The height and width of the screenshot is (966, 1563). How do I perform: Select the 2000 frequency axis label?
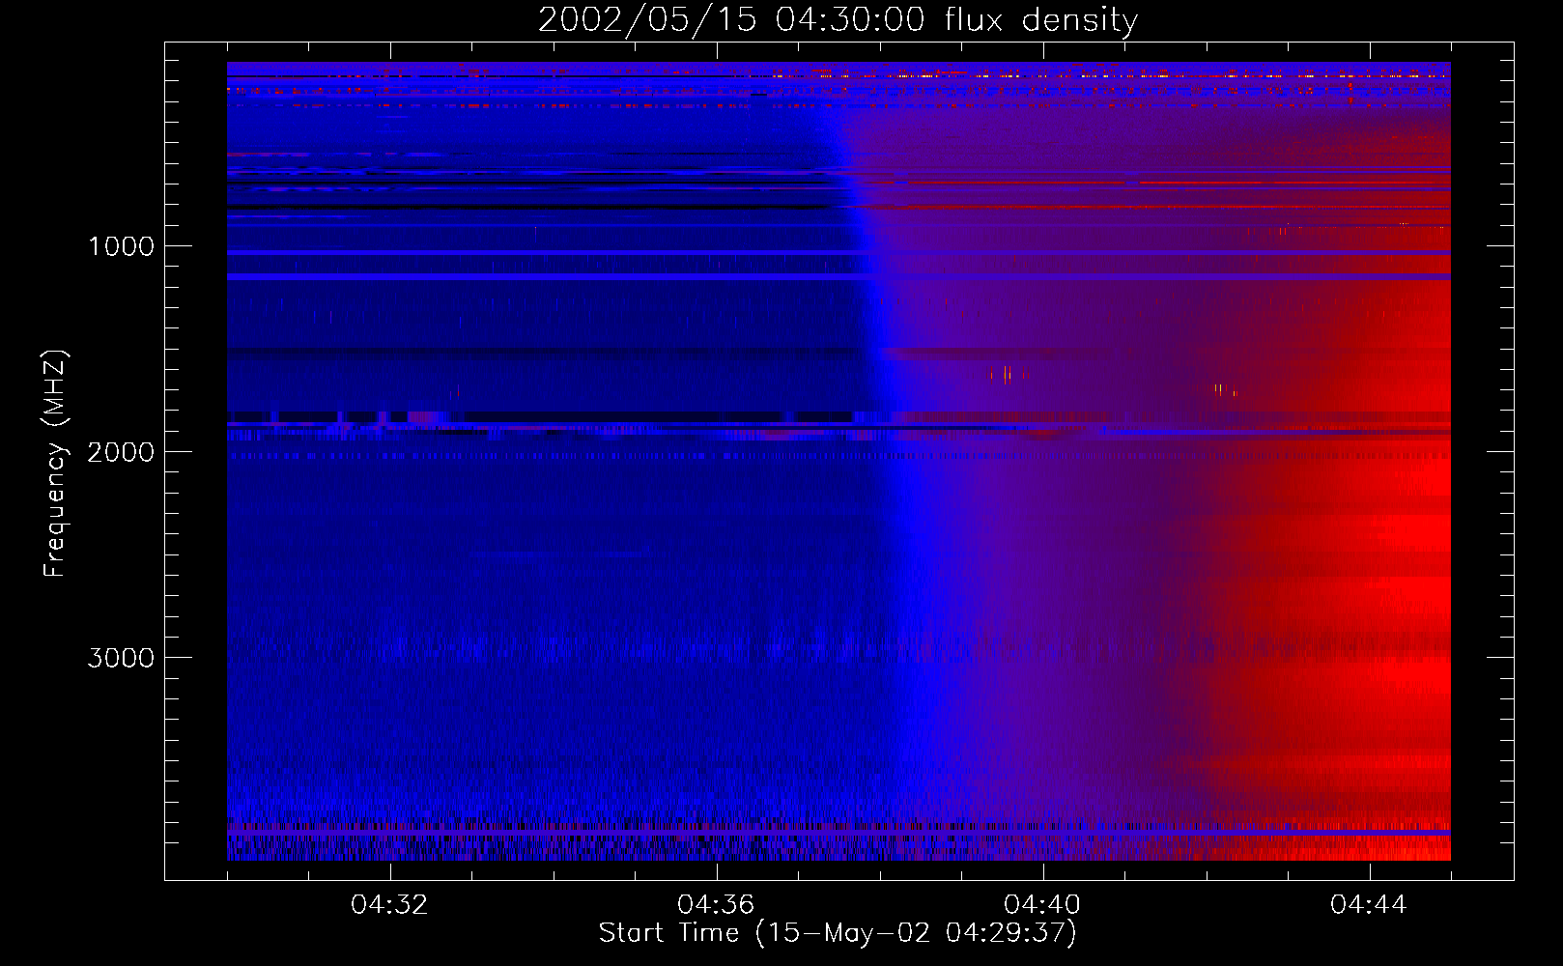[121, 452]
